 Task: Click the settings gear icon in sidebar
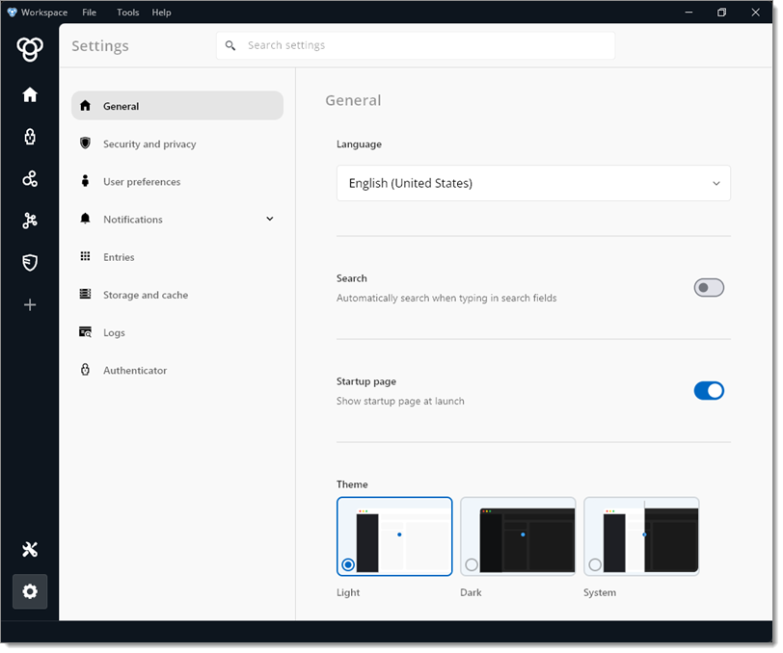30,591
